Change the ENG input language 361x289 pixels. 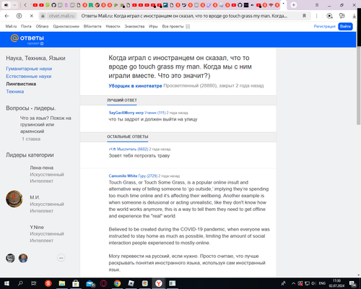tap(322, 283)
